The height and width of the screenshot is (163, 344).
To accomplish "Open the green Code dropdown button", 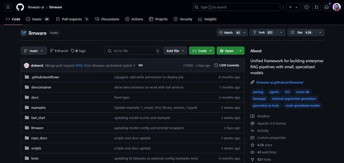I will click(202, 51).
